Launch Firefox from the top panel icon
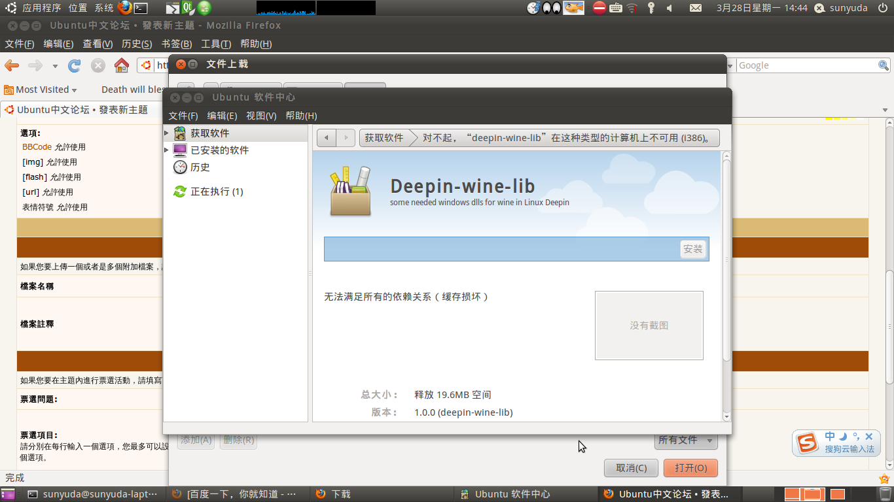The width and height of the screenshot is (894, 502). [125, 8]
